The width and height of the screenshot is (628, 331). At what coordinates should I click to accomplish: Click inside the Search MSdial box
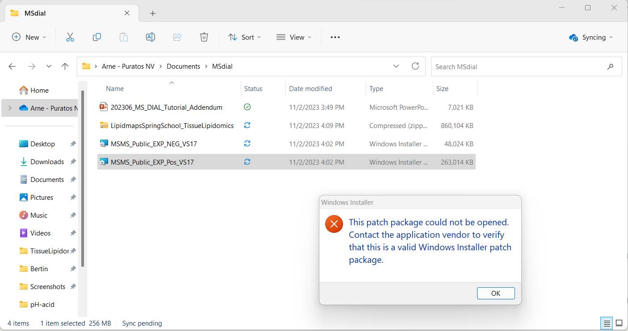(x=491, y=66)
